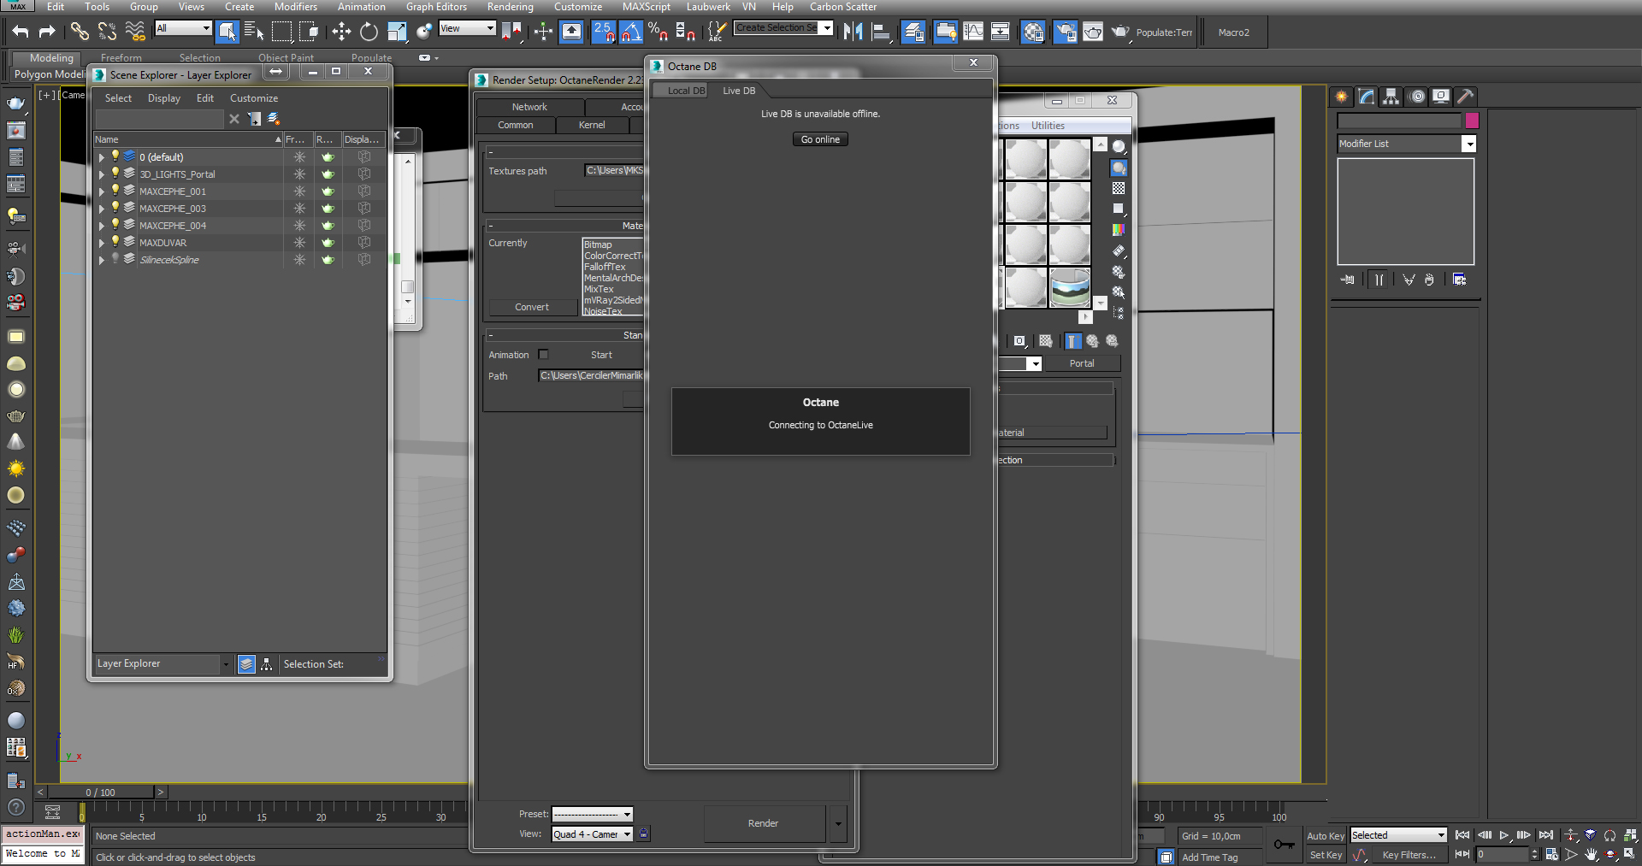This screenshot has width=1642, height=866.
Task: Open the Rendered Frame Window icon
Action: [x=1093, y=32]
